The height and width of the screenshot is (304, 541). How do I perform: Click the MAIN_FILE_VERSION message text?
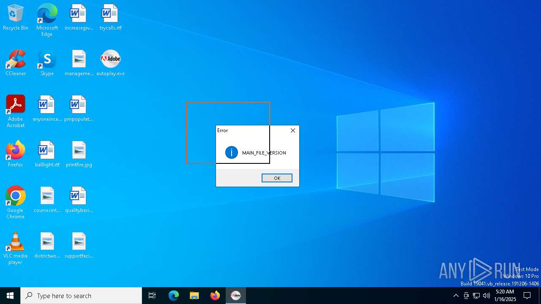pyautogui.click(x=264, y=153)
